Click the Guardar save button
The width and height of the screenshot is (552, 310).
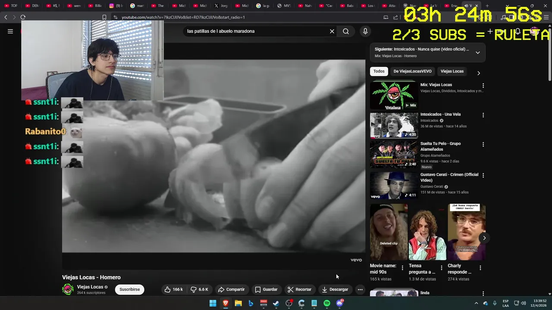[266, 289]
